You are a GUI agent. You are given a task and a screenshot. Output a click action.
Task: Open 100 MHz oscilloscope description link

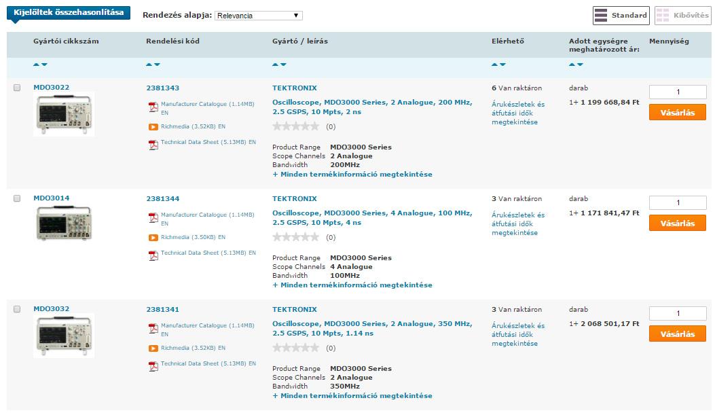[372, 218]
